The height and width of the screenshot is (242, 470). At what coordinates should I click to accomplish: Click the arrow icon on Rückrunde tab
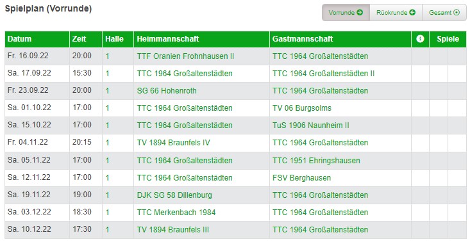(412, 12)
